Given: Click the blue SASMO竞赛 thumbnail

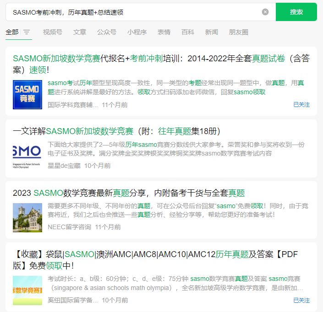Looking at the screenshot, I should tap(27, 95).
